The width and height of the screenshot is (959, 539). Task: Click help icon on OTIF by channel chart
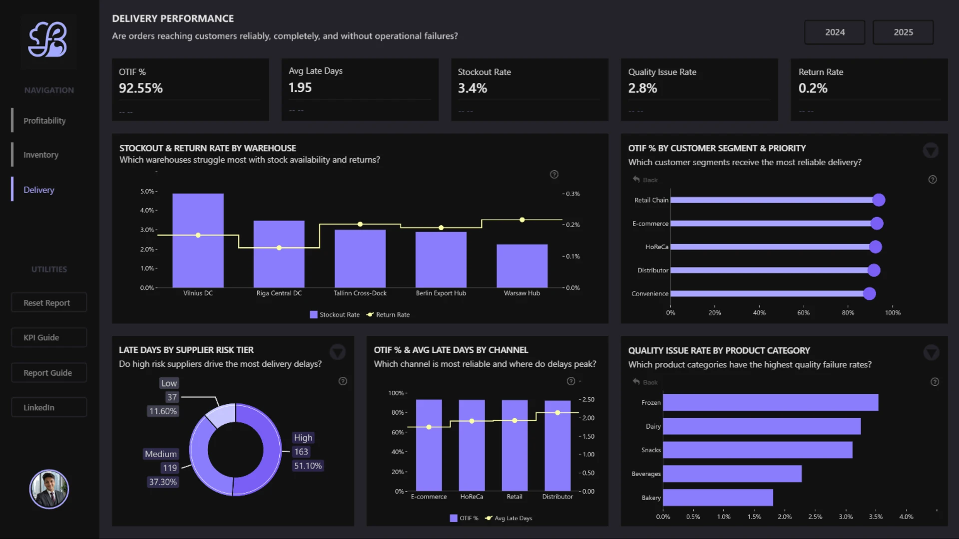(571, 381)
